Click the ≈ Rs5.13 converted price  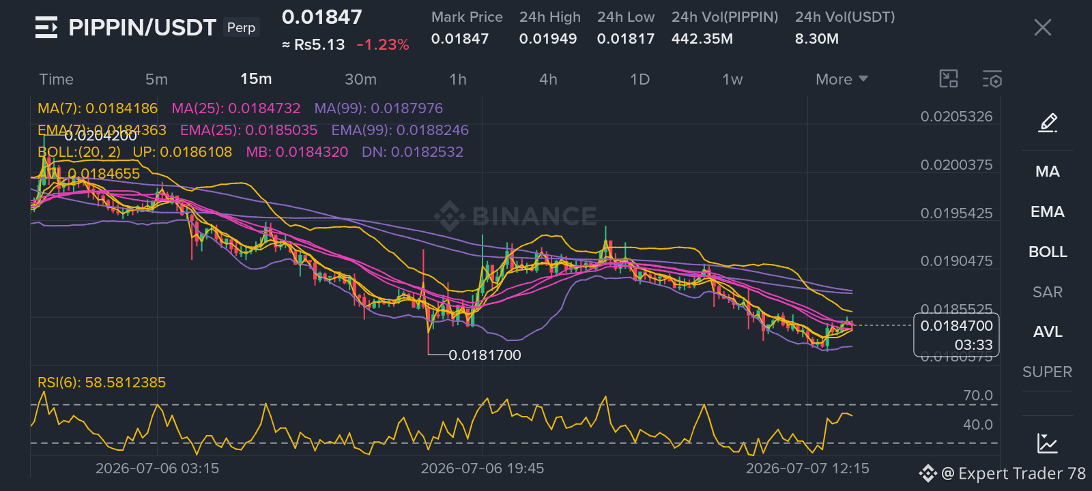[x=313, y=45]
